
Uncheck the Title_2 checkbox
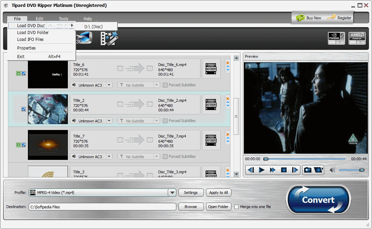[24, 109]
